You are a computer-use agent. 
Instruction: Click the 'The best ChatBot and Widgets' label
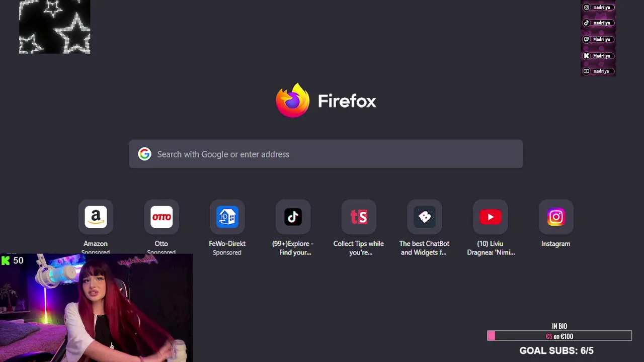tap(424, 248)
